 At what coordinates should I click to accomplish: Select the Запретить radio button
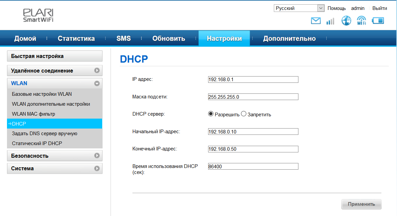point(244,114)
